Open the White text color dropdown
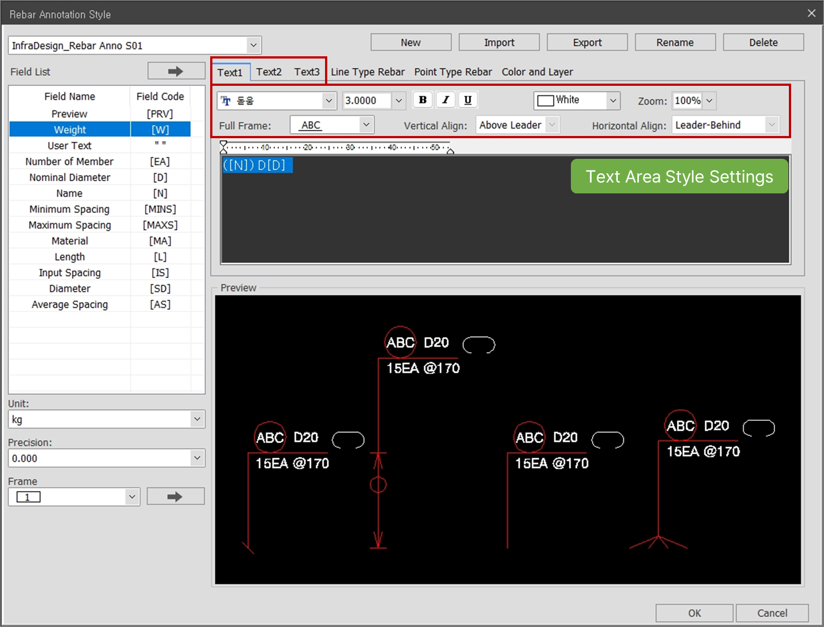This screenshot has height=627, width=824. [x=613, y=100]
